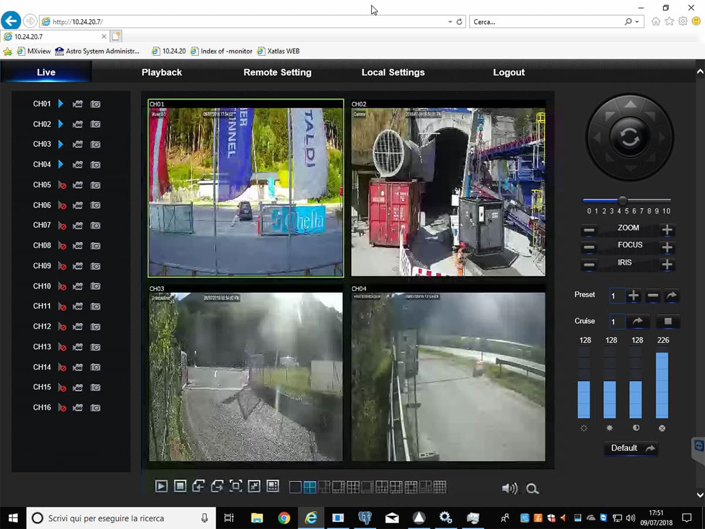This screenshot has height=529, width=705.
Task: Open the address bar URL dropdown arrow
Action: (450, 22)
